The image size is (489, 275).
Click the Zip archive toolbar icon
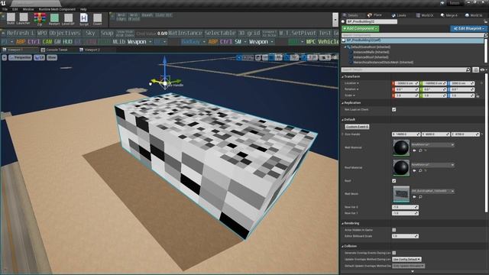pyautogui.click(x=40, y=18)
